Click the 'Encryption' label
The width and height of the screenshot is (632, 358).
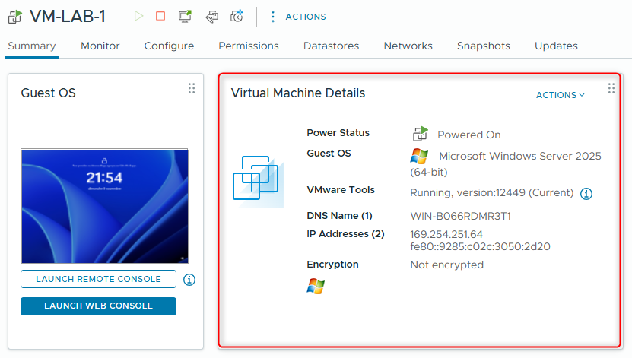[332, 265]
